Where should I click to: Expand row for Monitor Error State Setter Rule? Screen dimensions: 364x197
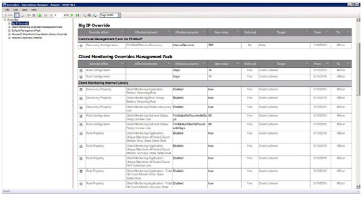click(x=81, y=134)
